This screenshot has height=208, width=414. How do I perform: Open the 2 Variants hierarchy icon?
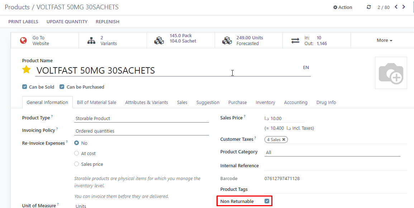[91, 40]
